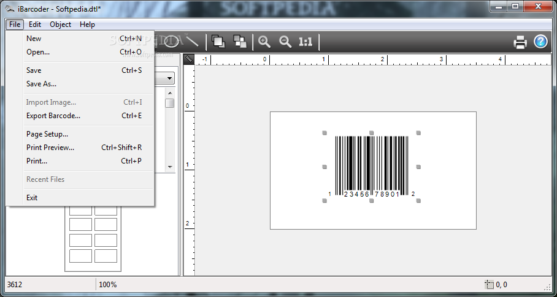Click the top-right barcode selection handle

pos(418,133)
